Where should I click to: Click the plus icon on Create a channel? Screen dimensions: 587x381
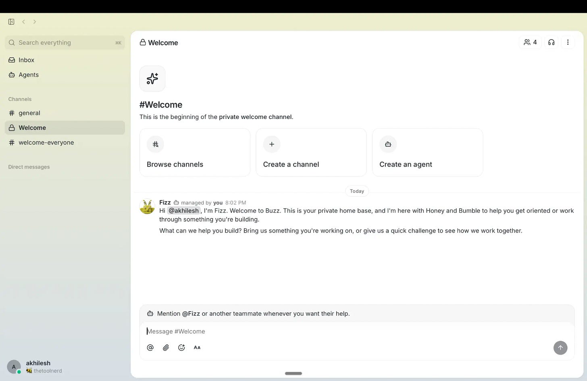point(272,144)
